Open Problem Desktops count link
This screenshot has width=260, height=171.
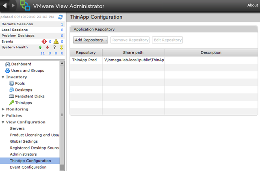[x=62, y=36]
